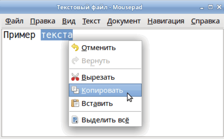The height and width of the screenshot is (139, 224).
Task: Choose Вставить in the context menu
Action: click(x=105, y=103)
